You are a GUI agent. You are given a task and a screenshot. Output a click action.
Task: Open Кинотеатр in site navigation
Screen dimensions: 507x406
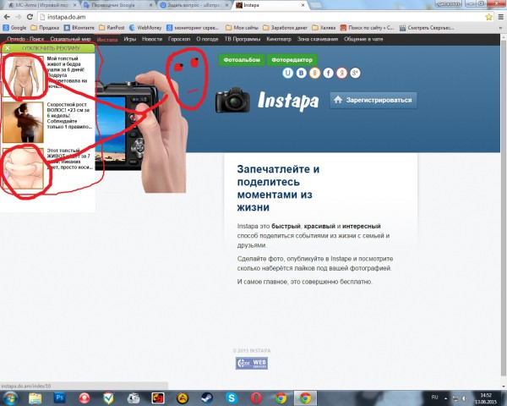[279, 39]
